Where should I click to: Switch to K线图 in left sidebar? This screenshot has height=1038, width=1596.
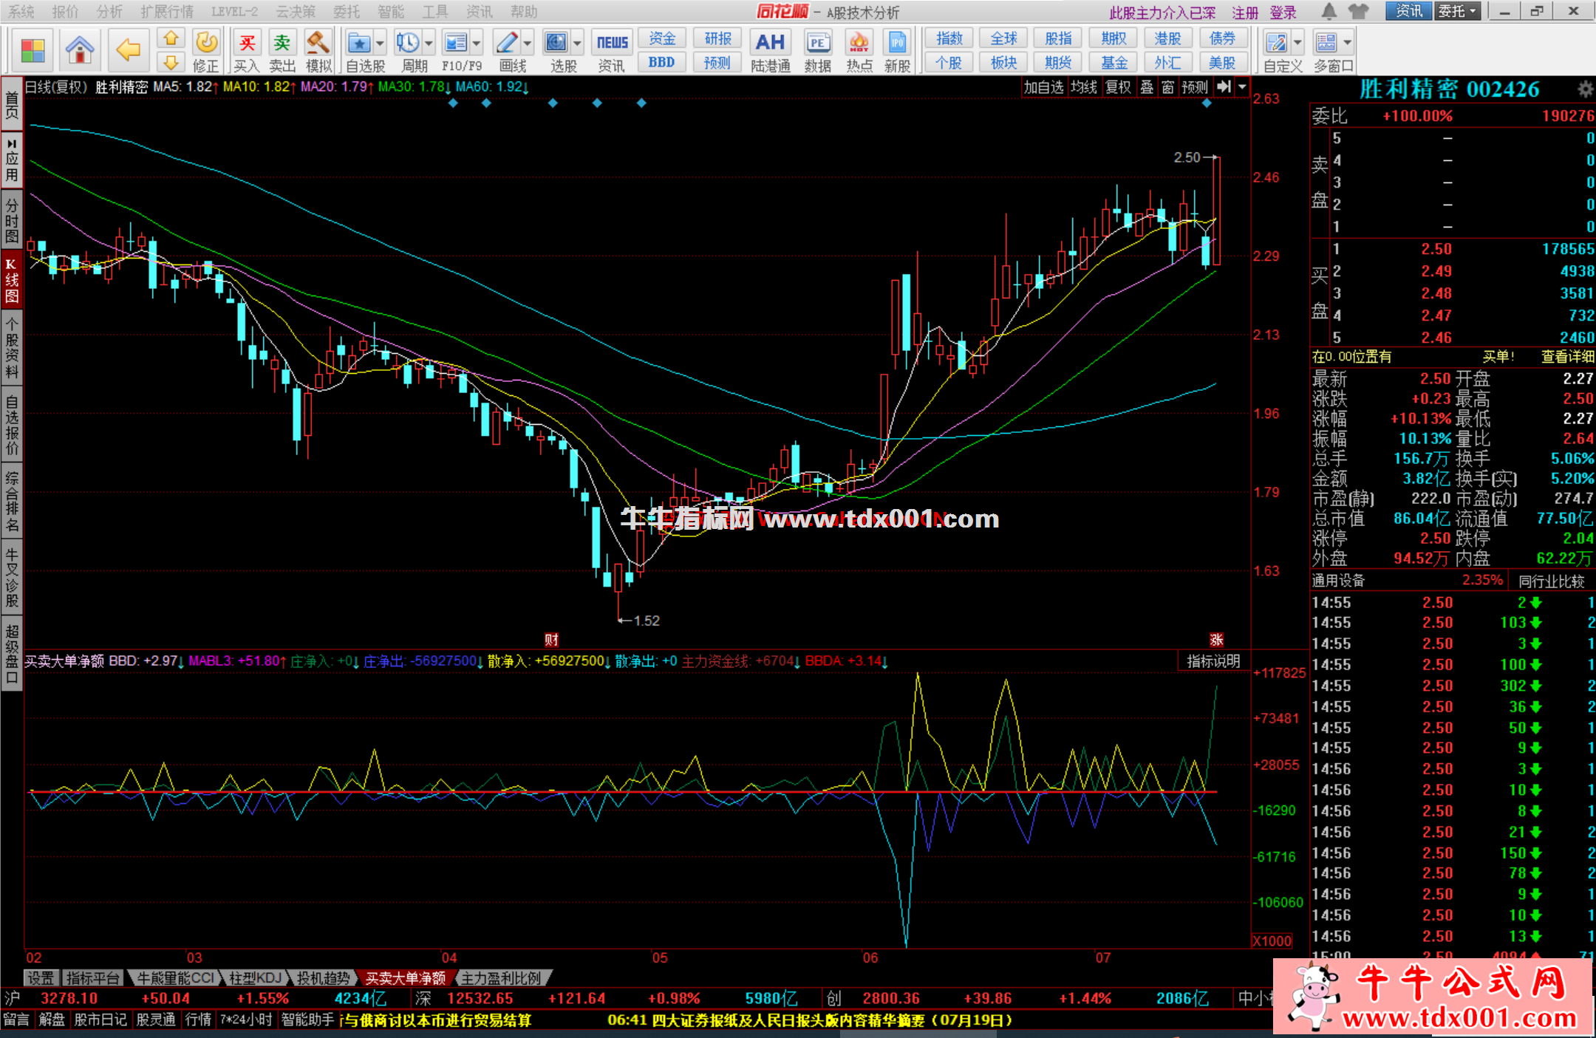click(x=11, y=279)
